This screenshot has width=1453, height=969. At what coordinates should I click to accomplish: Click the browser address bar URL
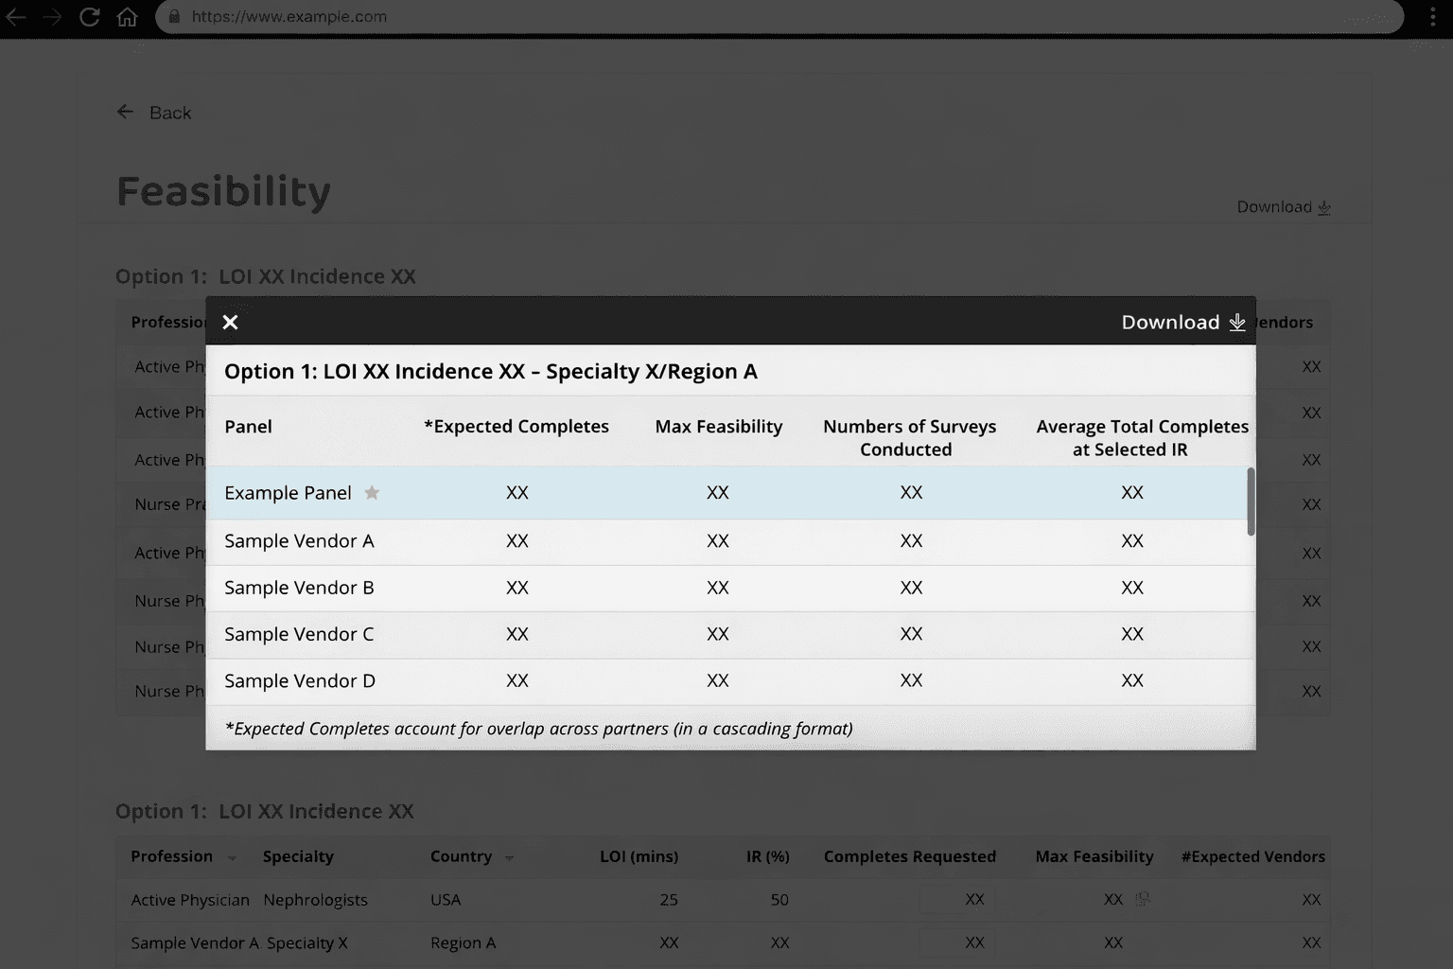289,17
